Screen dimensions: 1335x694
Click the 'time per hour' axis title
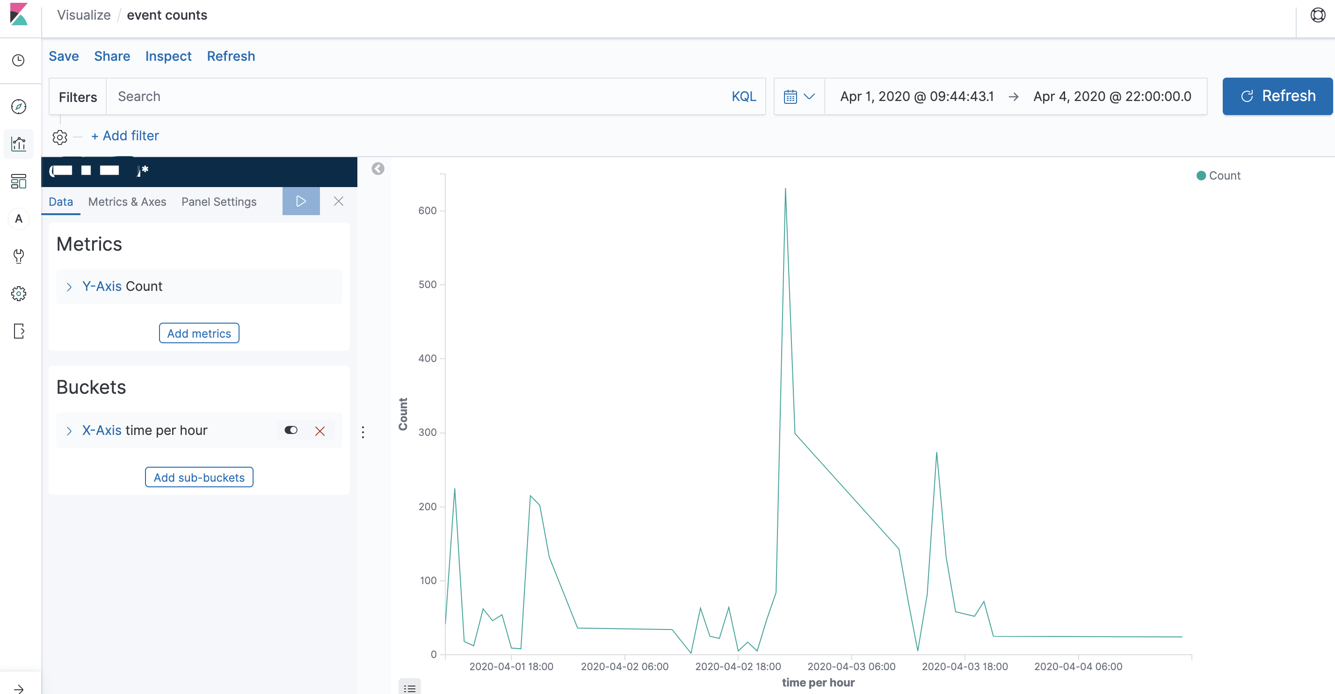pos(818,683)
